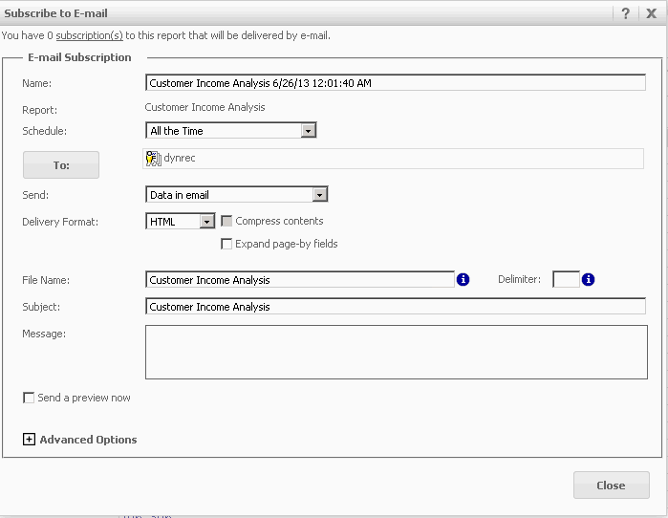This screenshot has height=518, width=668.
Task: Click the To: button
Action: tap(61, 164)
